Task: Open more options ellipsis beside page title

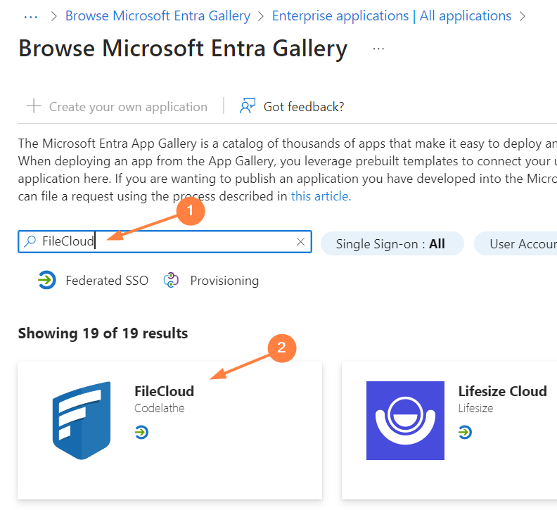Action: [379, 49]
